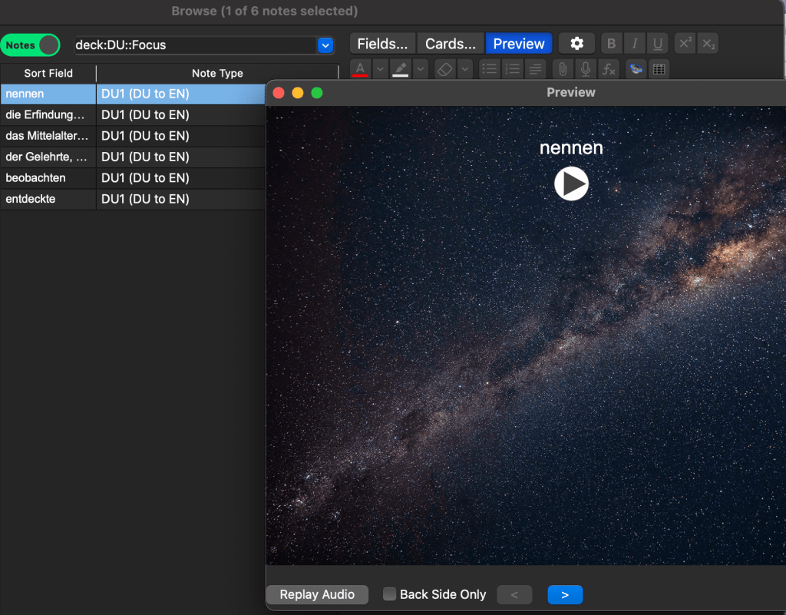Open the highlight color dropdown arrow
Screen dimensions: 786x615
click(421, 69)
